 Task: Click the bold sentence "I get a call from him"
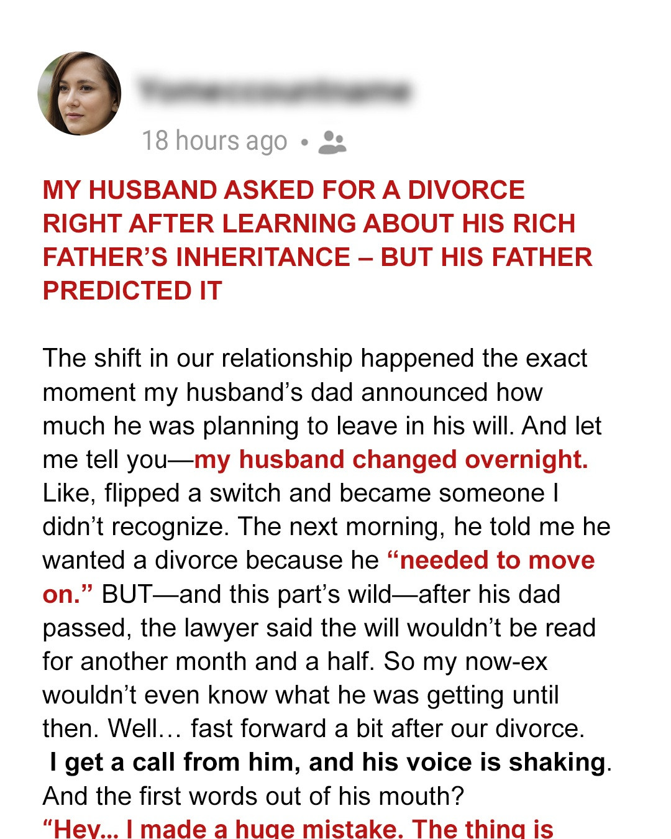tap(327, 762)
